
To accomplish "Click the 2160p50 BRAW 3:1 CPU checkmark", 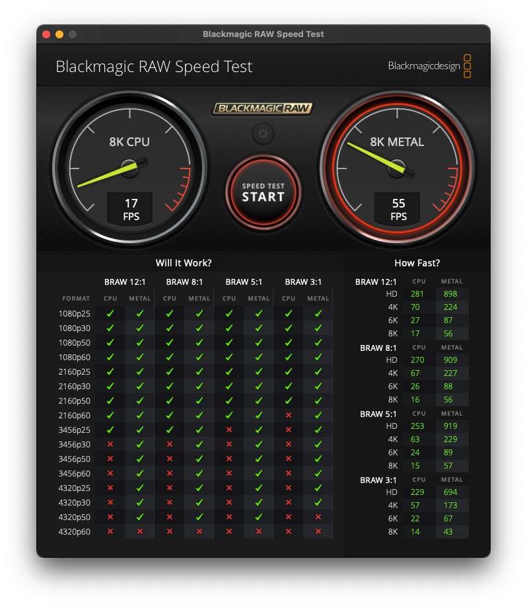I will click(289, 400).
